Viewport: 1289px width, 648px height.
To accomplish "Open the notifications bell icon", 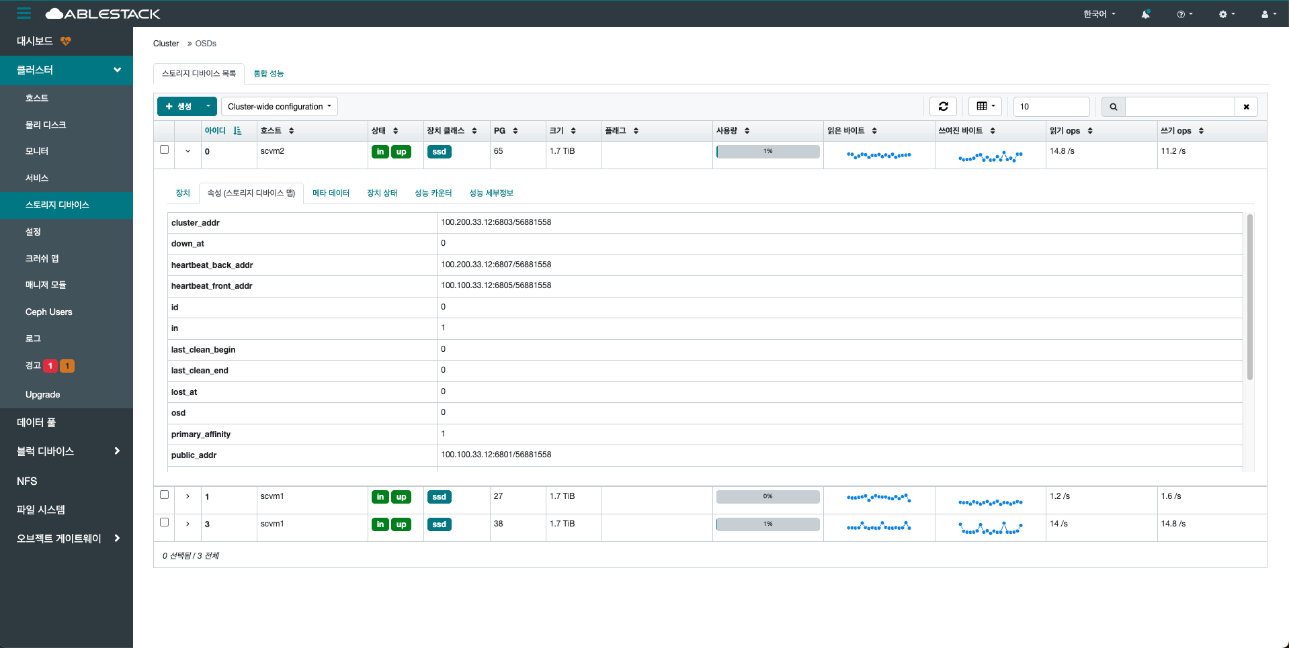I will [x=1145, y=14].
